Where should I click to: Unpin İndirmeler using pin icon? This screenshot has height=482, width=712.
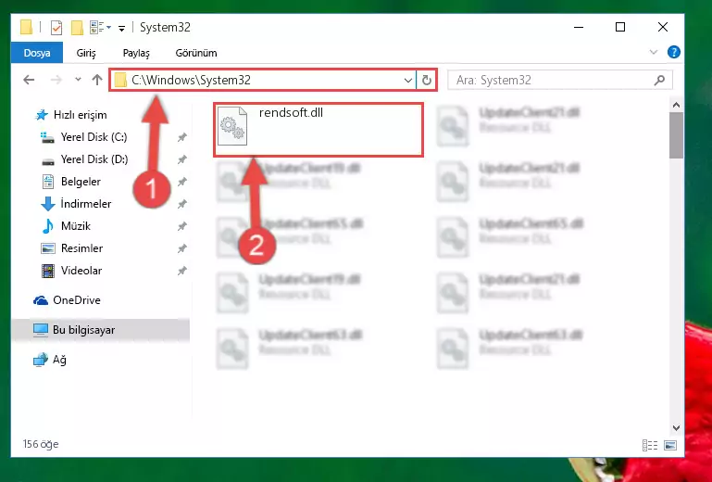tap(182, 204)
